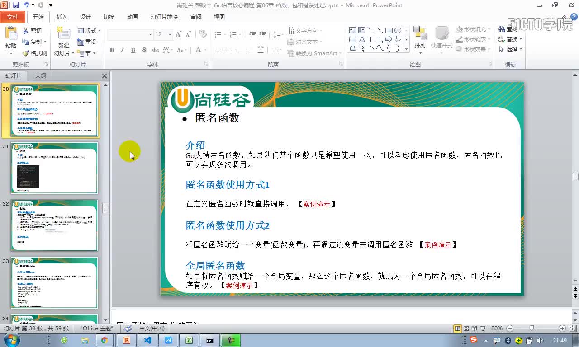Switch to the Insert (插入) tab
Image resolution: width=579 pixels, height=347 pixels.
(x=62, y=17)
